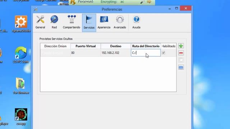The image size is (230, 129).
Task: Select the Puerto Virtual cell 80
Action: [x=86, y=53]
